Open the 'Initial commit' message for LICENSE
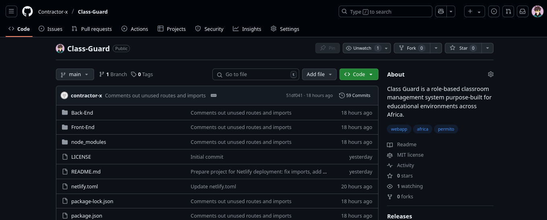Viewport: 547px width, 220px height. (207, 157)
